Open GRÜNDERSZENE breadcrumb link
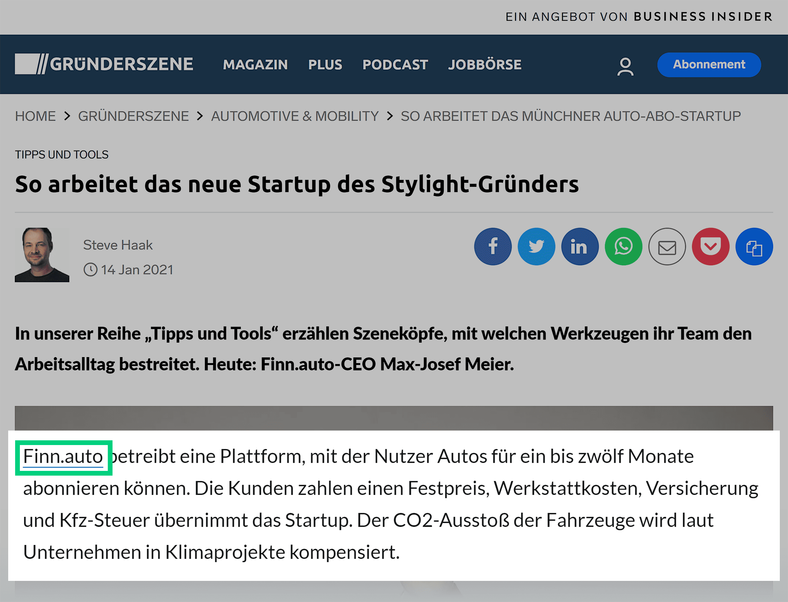788x602 pixels. (133, 116)
